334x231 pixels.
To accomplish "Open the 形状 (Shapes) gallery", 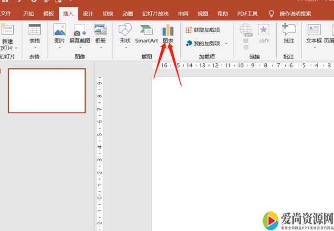I will point(125,33).
